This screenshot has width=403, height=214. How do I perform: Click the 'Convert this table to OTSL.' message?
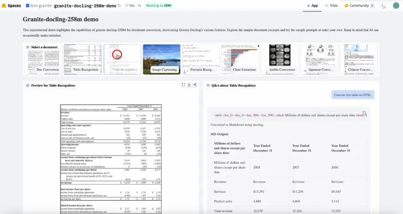(x=353, y=95)
